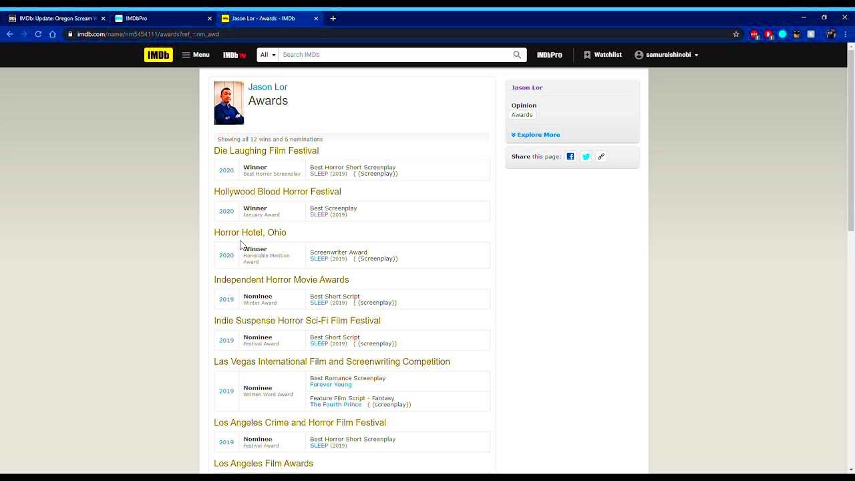Viewport: 855px width, 481px height.
Task: Click the magnifying glass search icon
Action: tap(517, 55)
